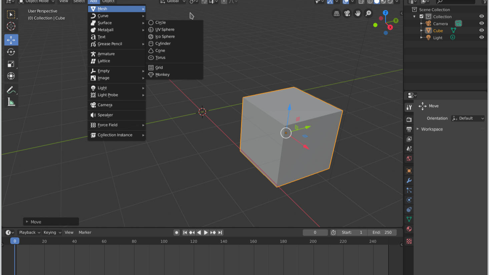Uncheck the Collection checkbox in outliner
489x275 pixels.
click(421, 16)
